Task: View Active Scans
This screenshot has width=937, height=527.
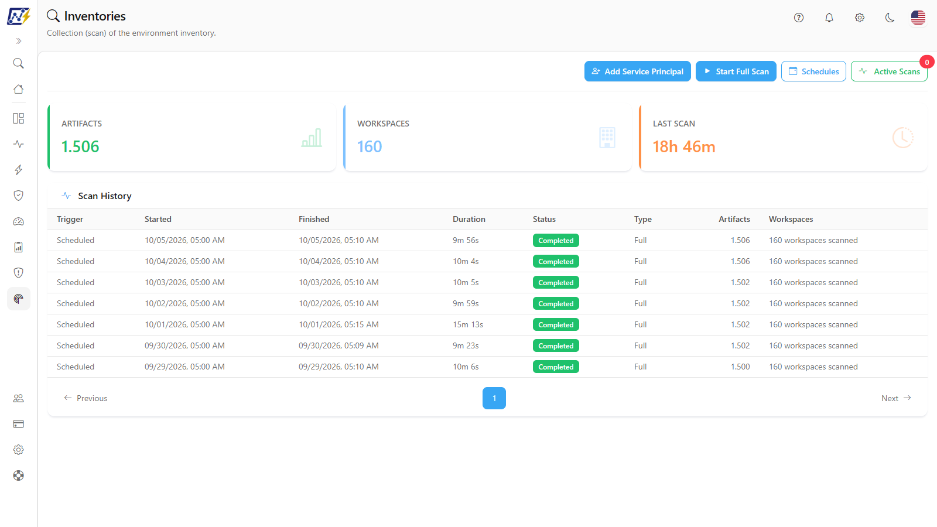Action: pos(889,71)
